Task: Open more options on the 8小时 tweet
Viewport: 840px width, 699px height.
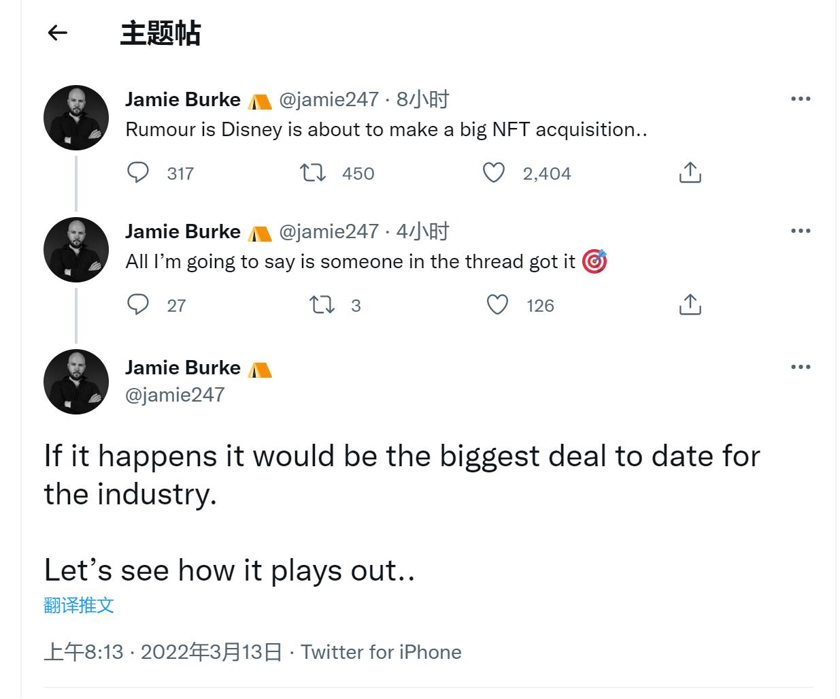Action: pos(801,99)
